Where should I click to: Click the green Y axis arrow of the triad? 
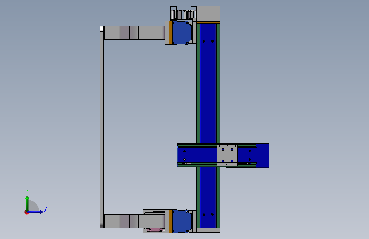(27, 203)
